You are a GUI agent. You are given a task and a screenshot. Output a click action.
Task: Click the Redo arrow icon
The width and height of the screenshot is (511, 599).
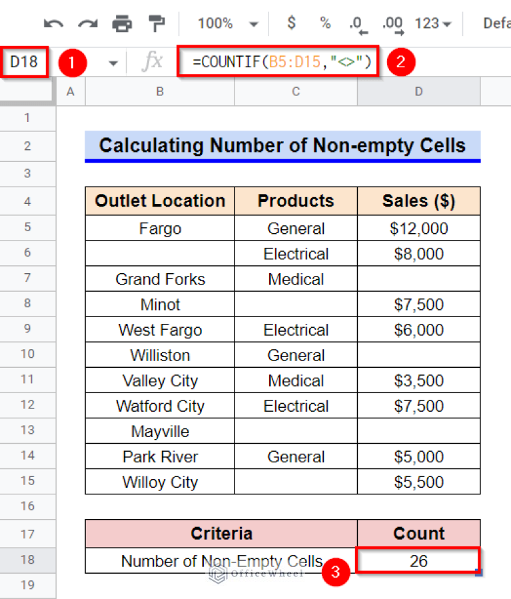click(x=87, y=24)
